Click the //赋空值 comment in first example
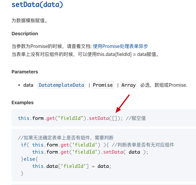196x185 pixels. tap(136, 118)
